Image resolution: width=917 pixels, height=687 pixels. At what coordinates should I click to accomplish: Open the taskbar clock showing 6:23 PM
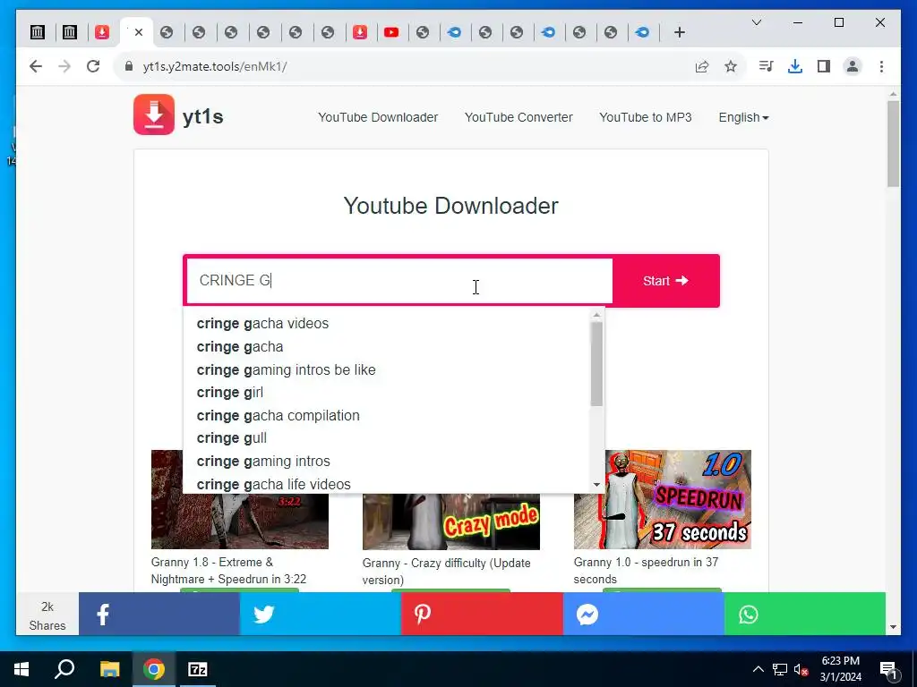[840, 669]
